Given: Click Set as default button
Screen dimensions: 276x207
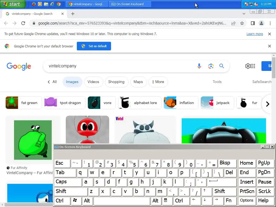Looking at the screenshot, I should (x=94, y=46).
